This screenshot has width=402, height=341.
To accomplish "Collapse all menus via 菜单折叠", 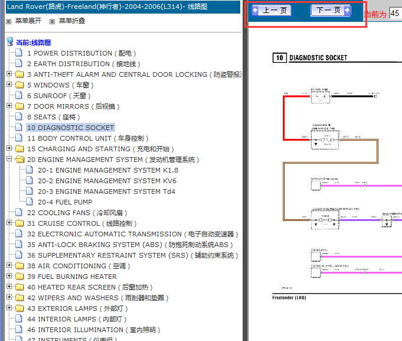I will 72,21.
